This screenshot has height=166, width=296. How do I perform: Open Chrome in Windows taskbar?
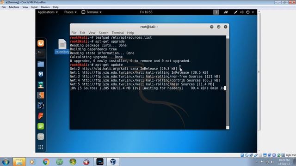[x=46, y=162]
